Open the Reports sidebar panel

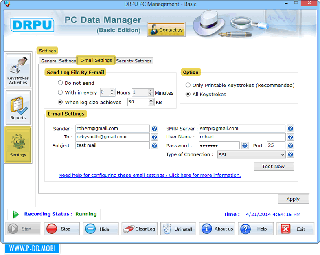(x=18, y=108)
